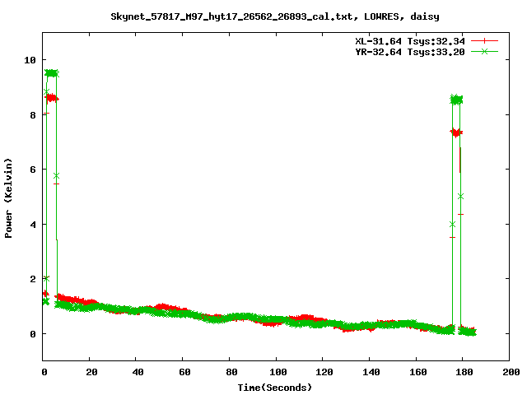Click the Power (Kelvin) axis label
The image size is (527, 395).
[8, 198]
